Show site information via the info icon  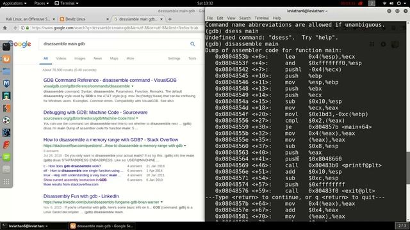click(x=23, y=28)
